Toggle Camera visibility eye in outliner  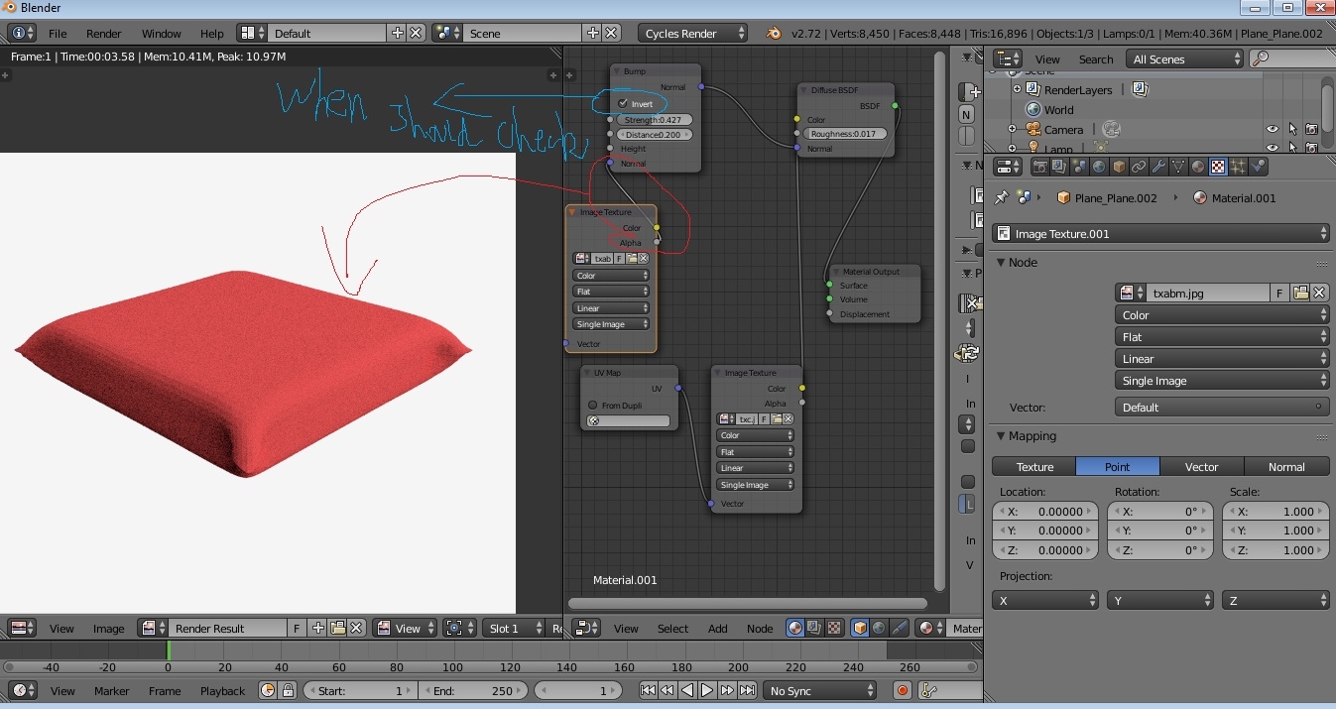pyautogui.click(x=1272, y=130)
